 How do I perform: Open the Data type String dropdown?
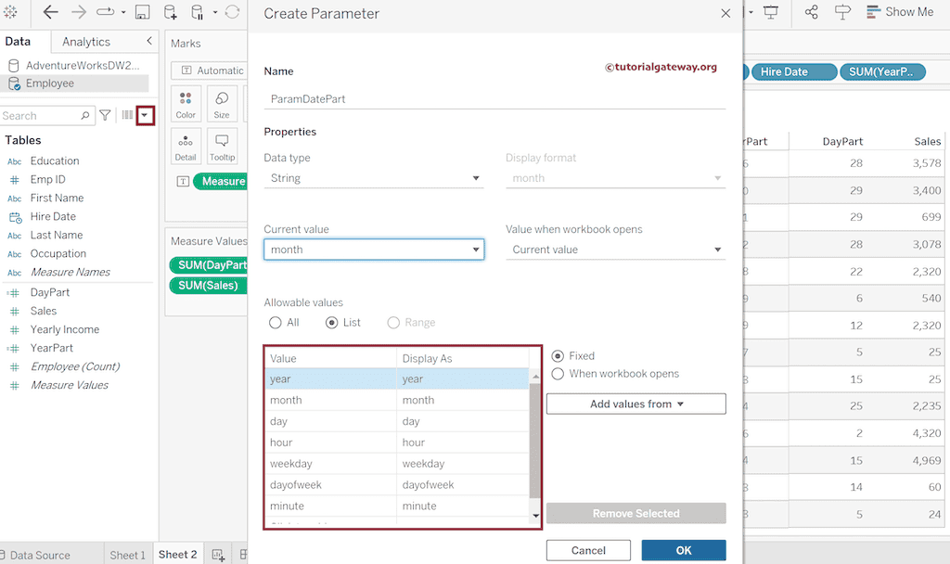374,178
